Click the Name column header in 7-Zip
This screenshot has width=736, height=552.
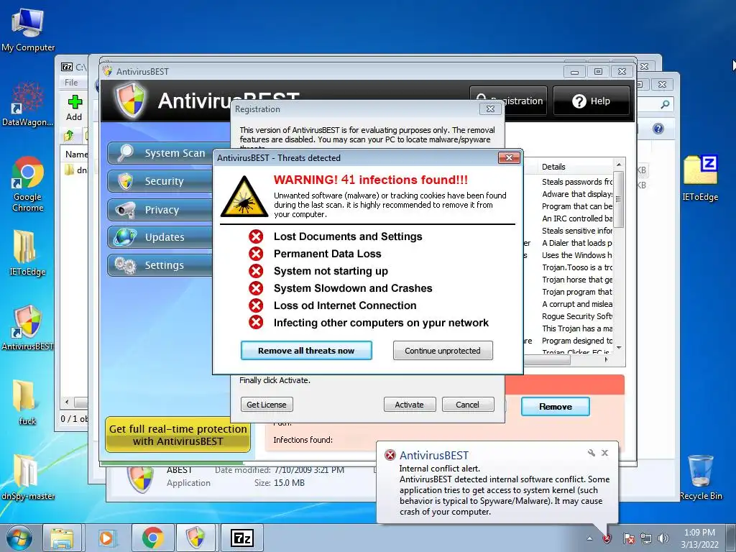click(76, 154)
